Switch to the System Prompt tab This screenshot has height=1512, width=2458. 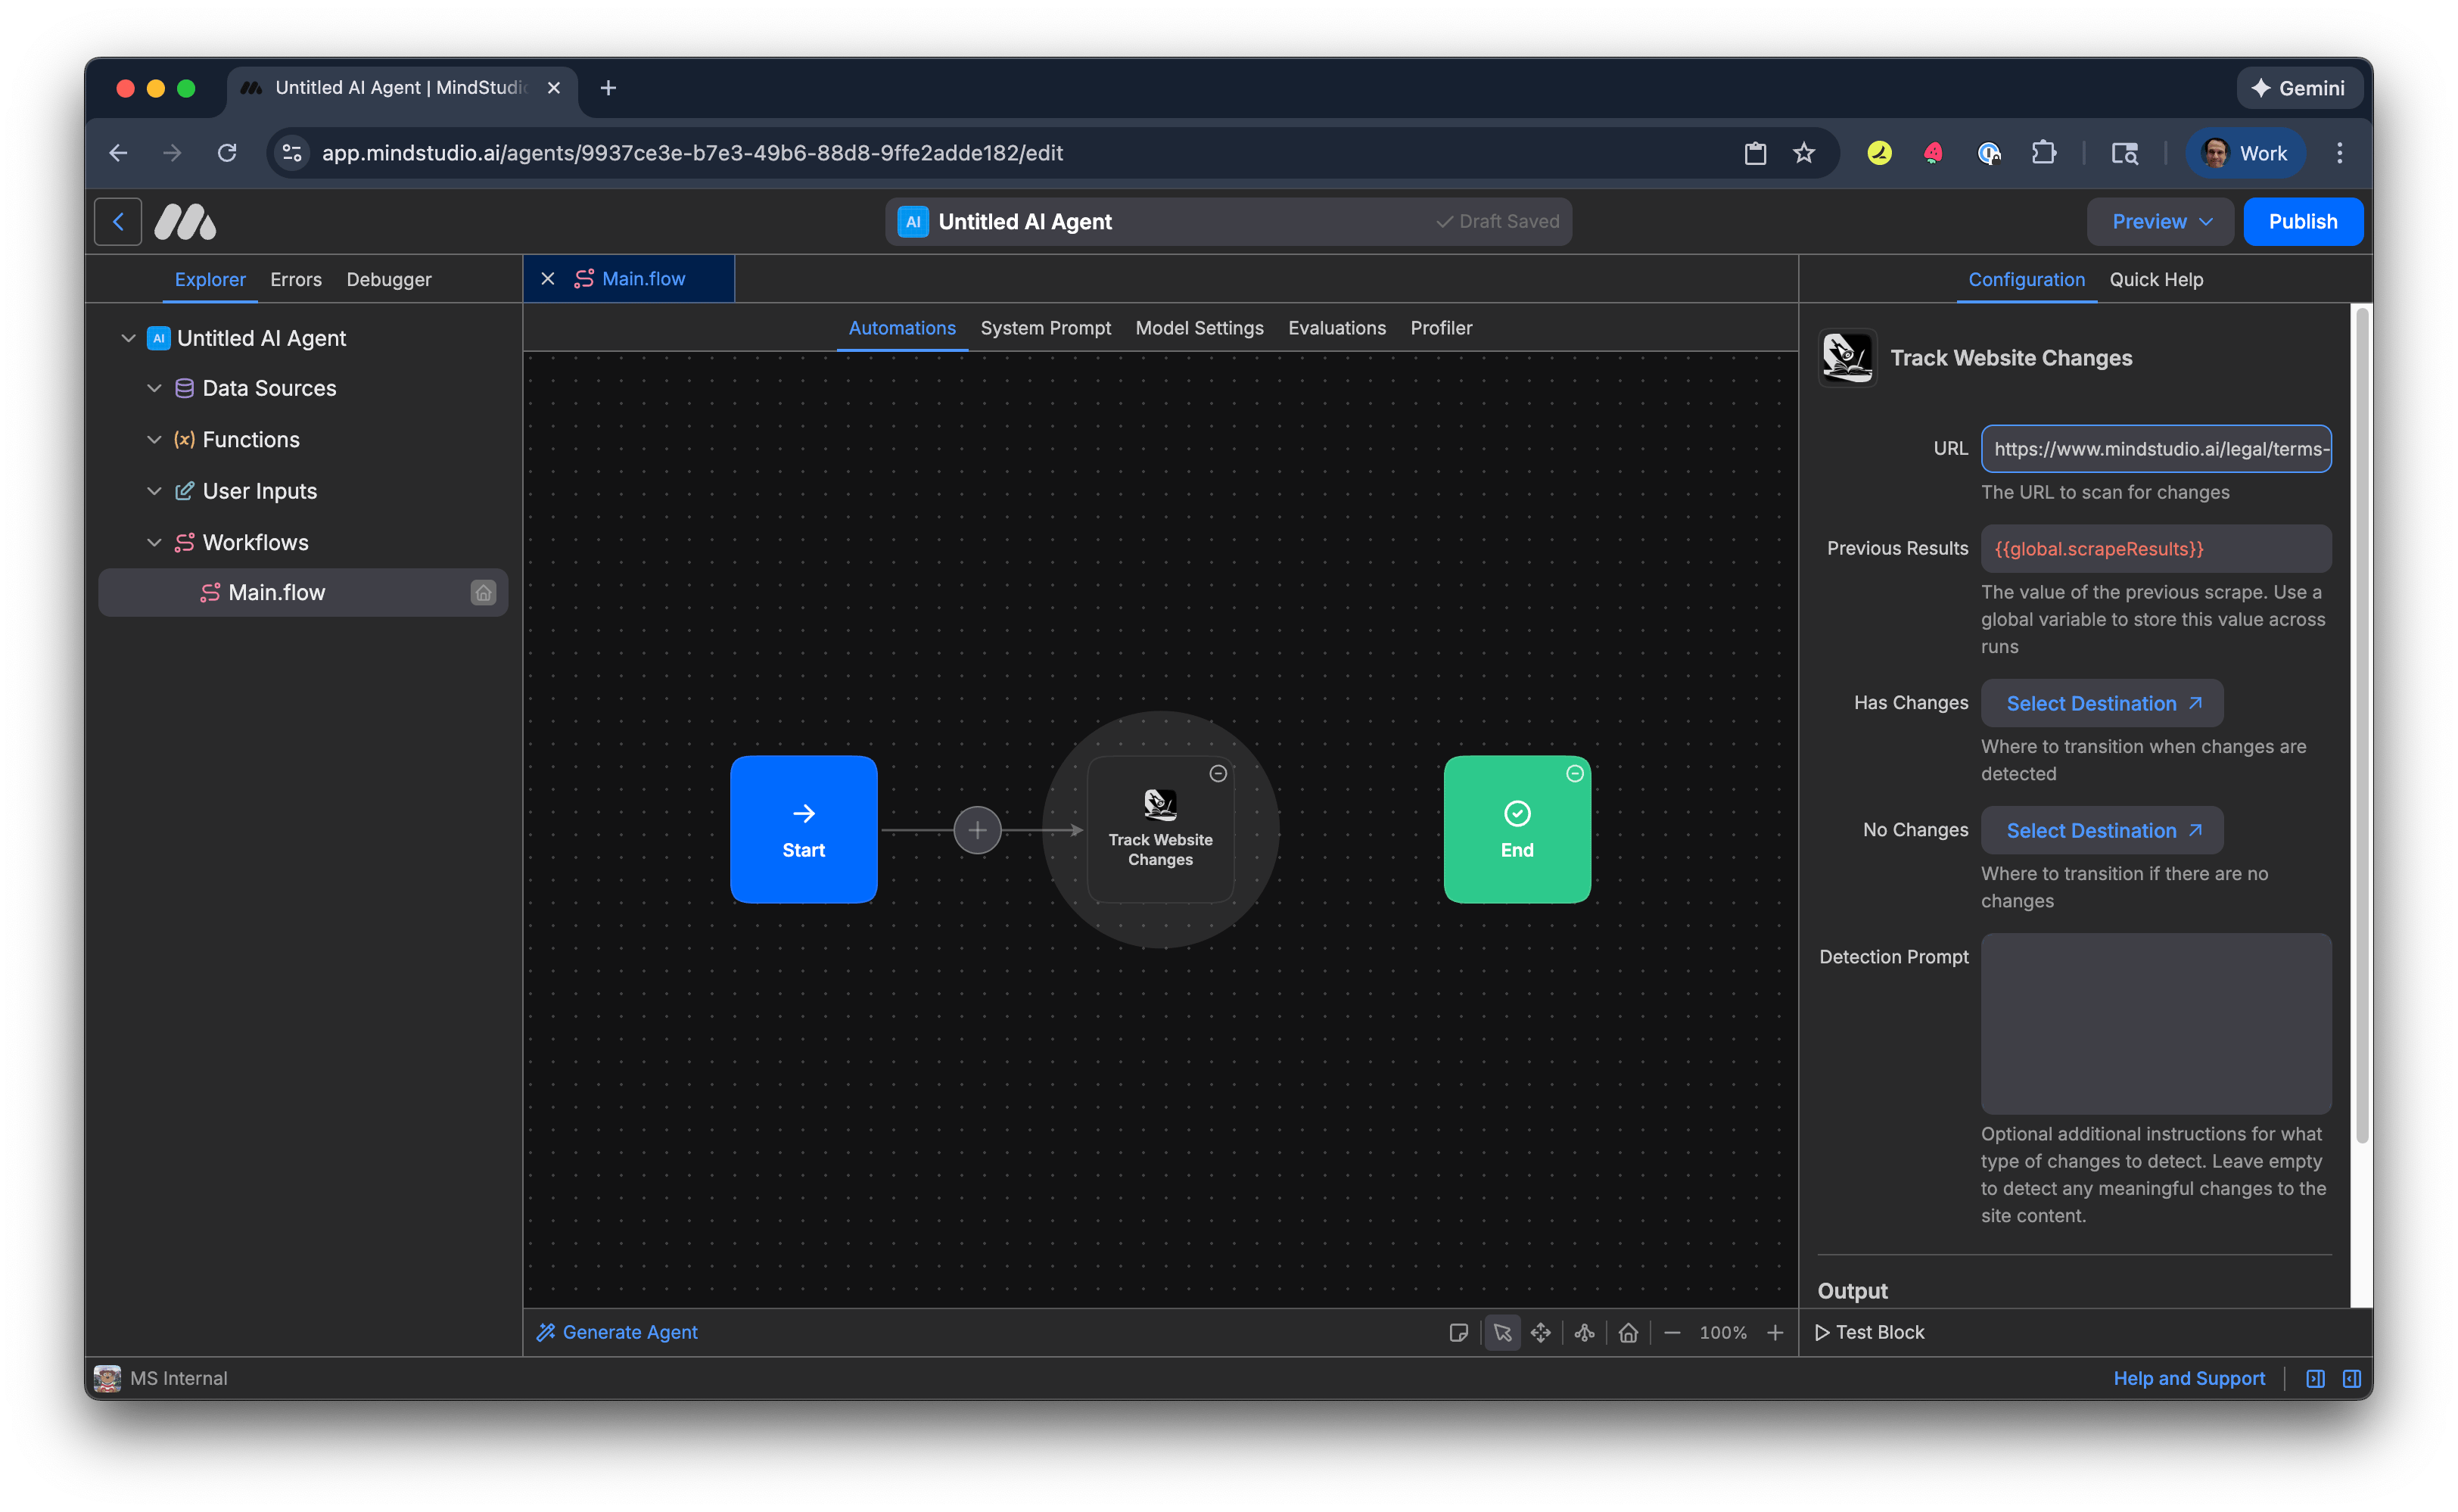pos(1045,328)
